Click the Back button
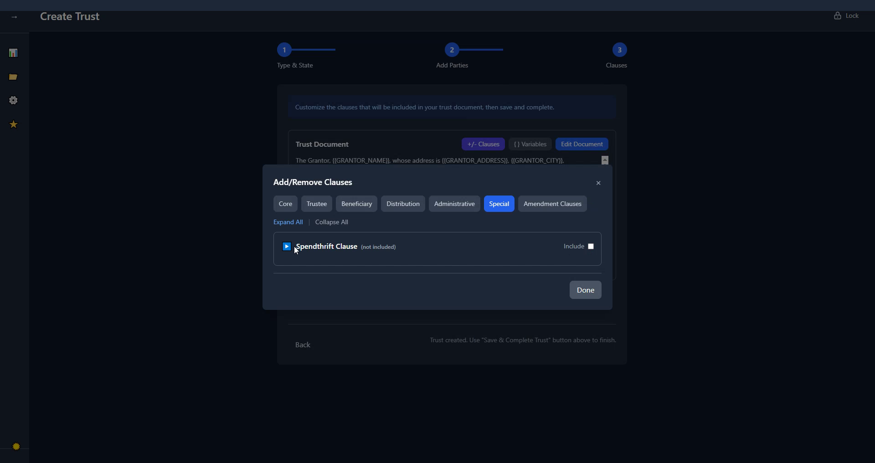This screenshot has width=875, height=463. [303, 345]
